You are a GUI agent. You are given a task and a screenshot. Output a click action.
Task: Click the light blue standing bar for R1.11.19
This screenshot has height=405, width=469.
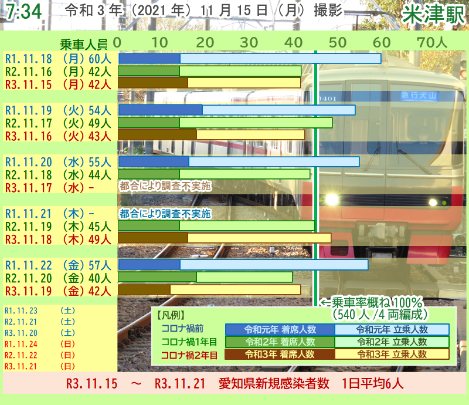[x=279, y=110]
